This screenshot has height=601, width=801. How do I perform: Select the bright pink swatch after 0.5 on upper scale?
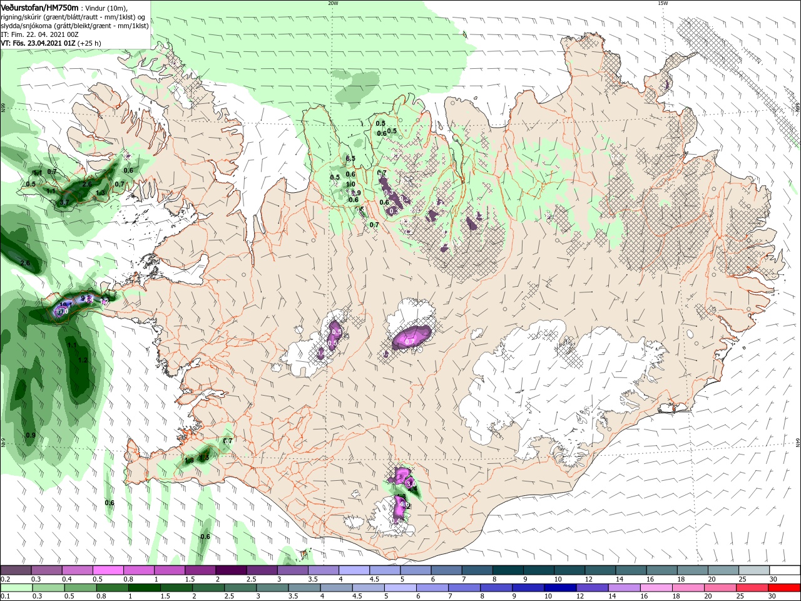tap(108, 570)
